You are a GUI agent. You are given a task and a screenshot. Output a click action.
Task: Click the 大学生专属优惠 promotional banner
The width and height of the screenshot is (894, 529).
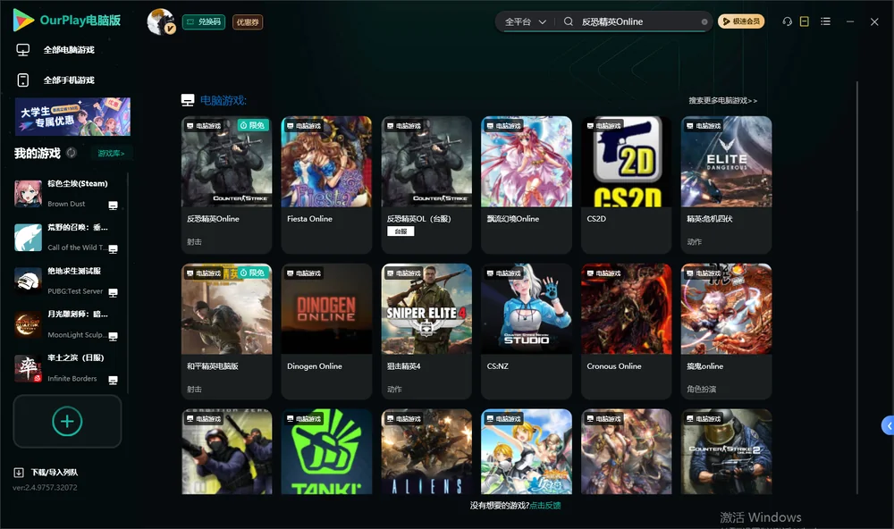pyautogui.click(x=72, y=116)
